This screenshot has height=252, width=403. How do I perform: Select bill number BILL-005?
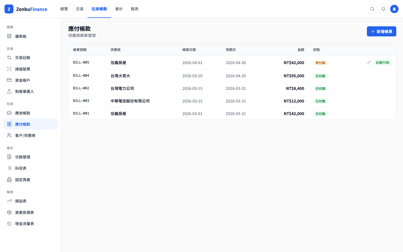[81, 62]
